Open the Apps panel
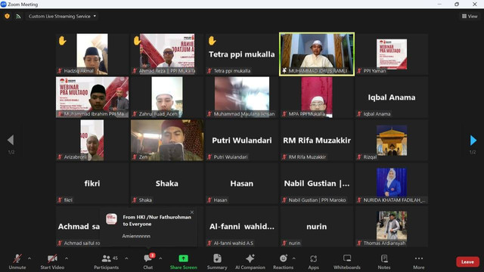This screenshot has height=272, width=484. [313, 261]
